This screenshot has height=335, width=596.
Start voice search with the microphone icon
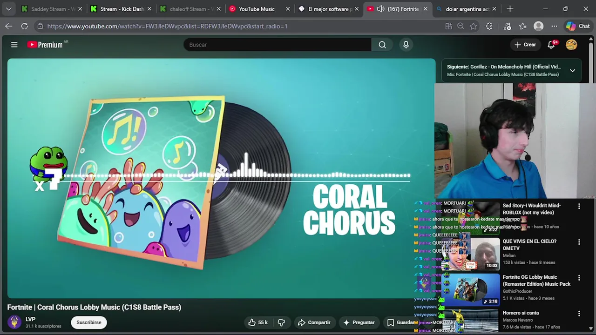click(x=406, y=45)
